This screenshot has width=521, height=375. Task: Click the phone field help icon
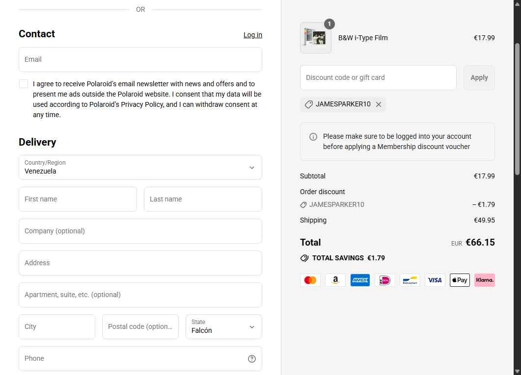point(252,359)
